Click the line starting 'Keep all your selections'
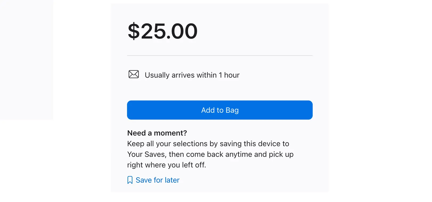The width and height of the screenshot is (432, 202). click(208, 144)
